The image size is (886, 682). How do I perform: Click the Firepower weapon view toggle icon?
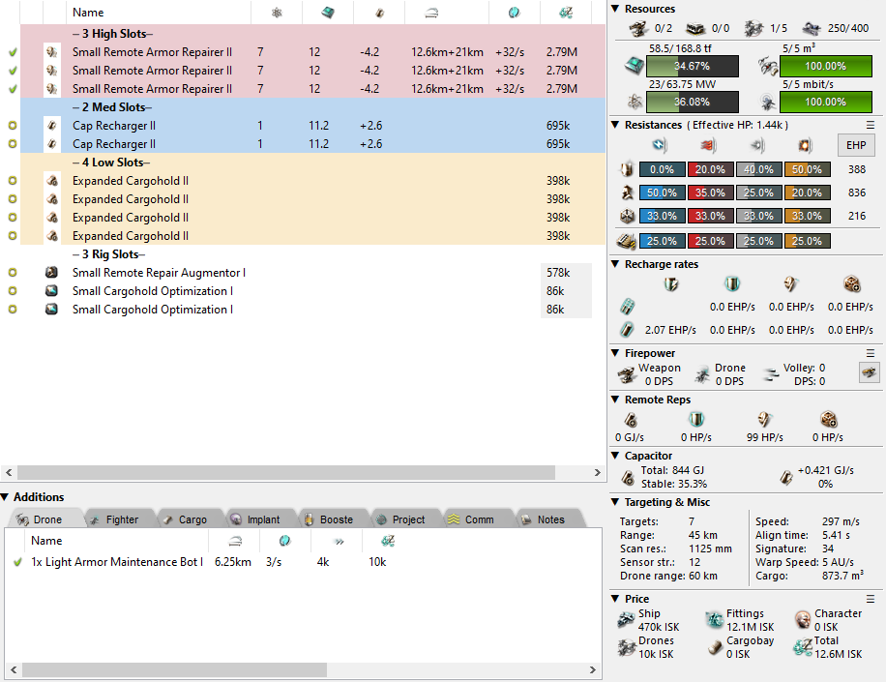coord(869,372)
